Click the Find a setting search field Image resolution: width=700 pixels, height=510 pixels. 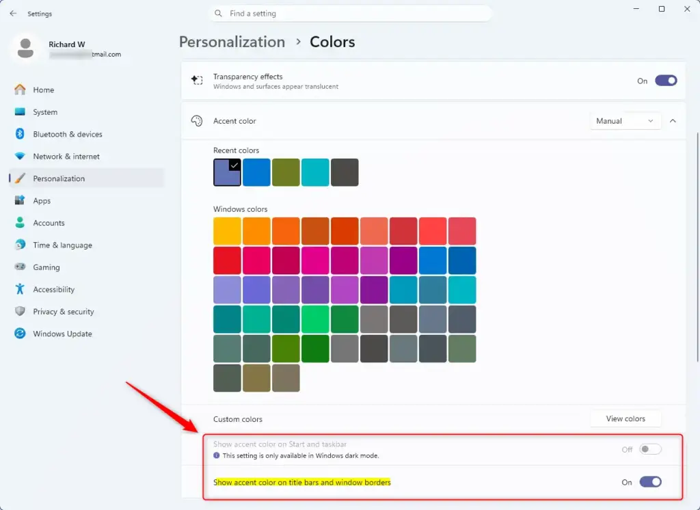351,14
